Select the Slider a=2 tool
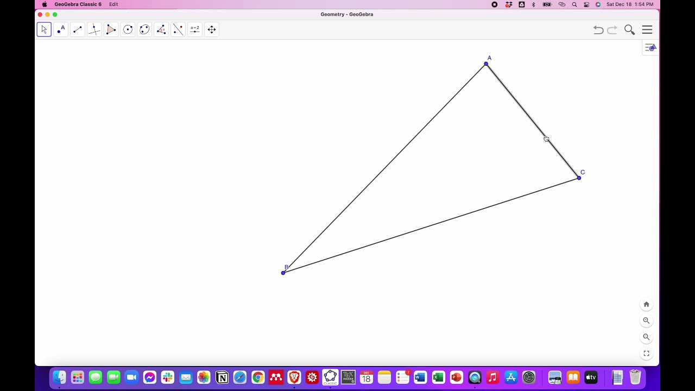 click(x=195, y=29)
